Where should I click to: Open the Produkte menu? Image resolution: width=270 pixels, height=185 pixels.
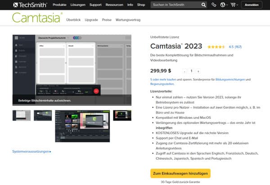coord(59,5)
